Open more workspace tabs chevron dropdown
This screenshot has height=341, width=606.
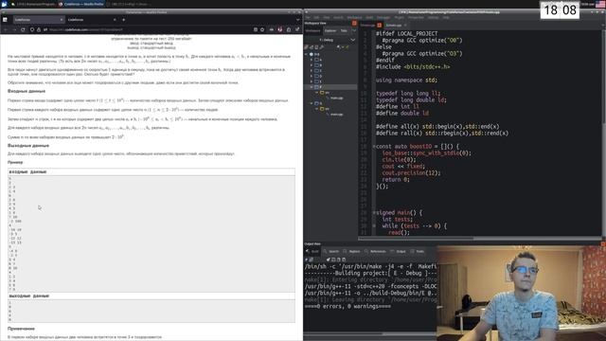353,30
